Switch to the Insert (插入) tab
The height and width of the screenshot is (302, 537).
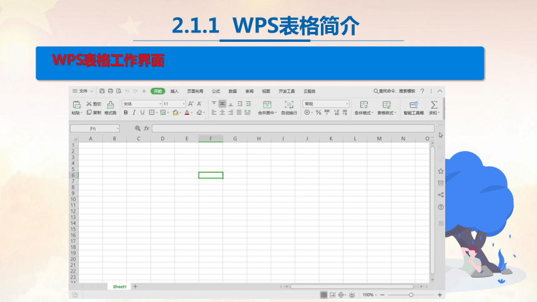[174, 91]
